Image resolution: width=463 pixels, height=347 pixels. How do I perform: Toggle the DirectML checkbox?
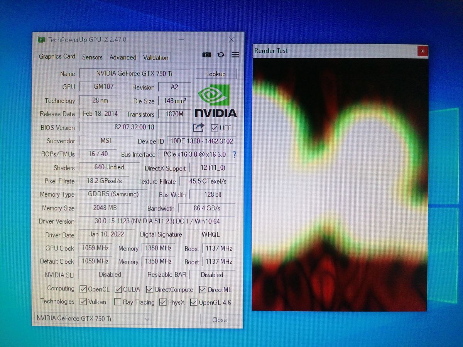203,289
